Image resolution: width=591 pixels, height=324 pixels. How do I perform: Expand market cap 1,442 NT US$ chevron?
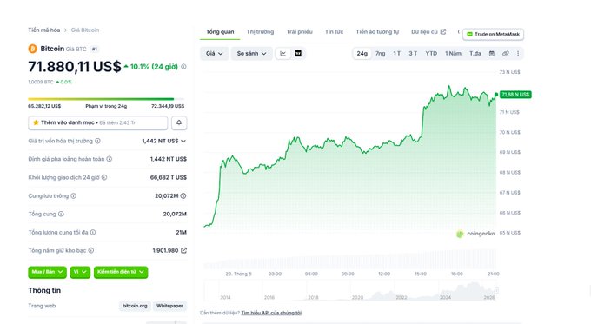coord(183,141)
